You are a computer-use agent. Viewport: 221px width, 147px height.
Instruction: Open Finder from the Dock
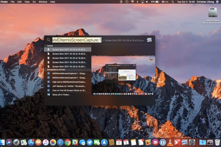(x=2, y=143)
